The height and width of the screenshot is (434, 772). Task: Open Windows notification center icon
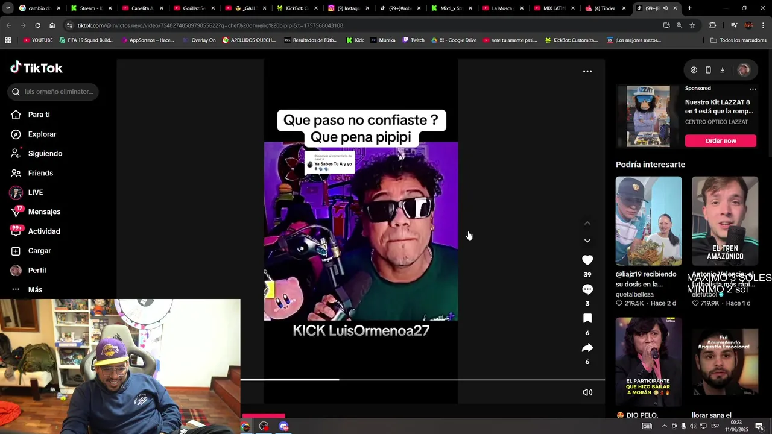[x=759, y=426]
